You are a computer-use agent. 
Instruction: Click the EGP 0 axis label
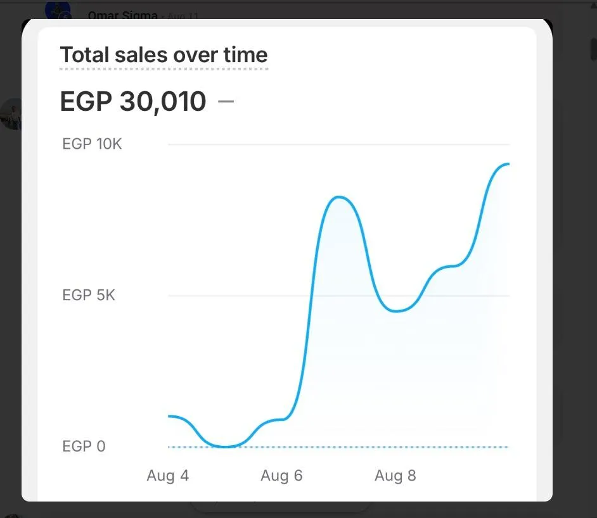[84, 446]
